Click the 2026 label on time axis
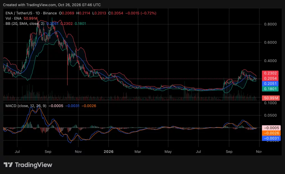 (109, 152)
